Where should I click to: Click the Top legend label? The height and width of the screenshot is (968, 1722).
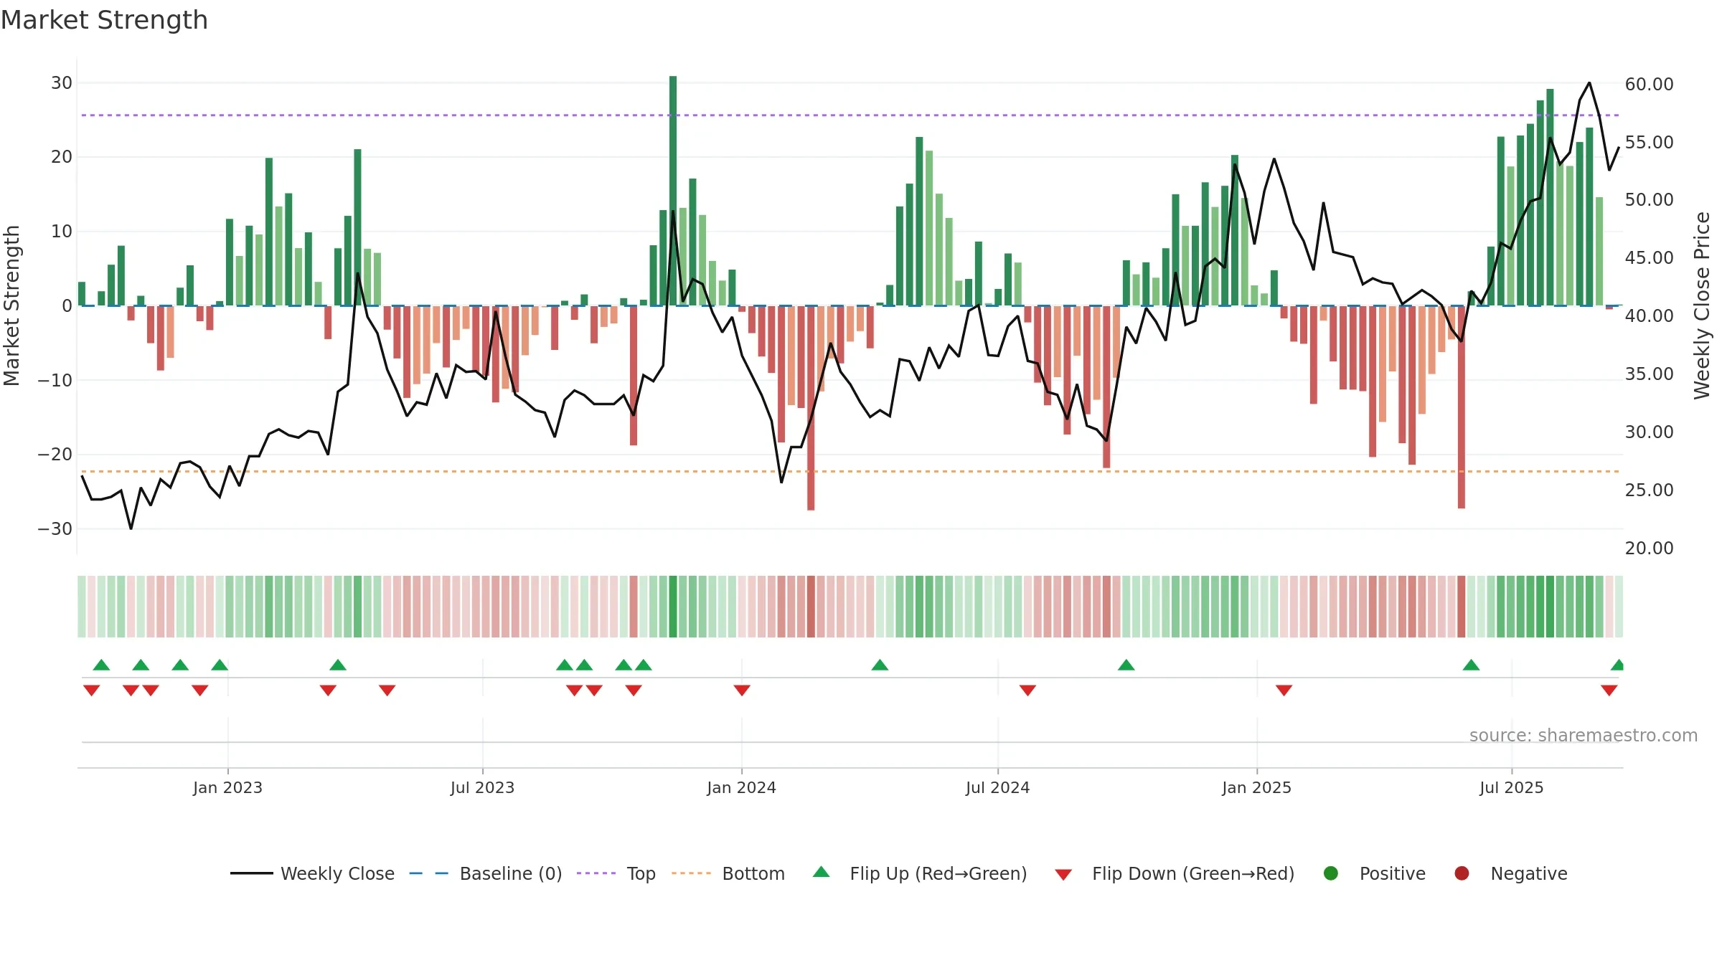point(641,873)
